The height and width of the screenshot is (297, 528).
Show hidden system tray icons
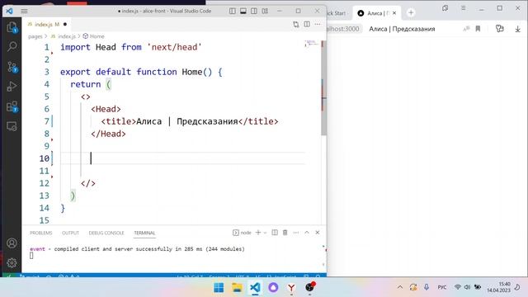pyautogui.click(x=400, y=287)
